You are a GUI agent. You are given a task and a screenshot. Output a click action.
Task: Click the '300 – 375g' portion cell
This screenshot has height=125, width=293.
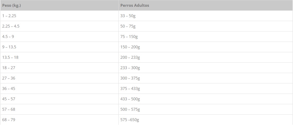click(x=130, y=78)
